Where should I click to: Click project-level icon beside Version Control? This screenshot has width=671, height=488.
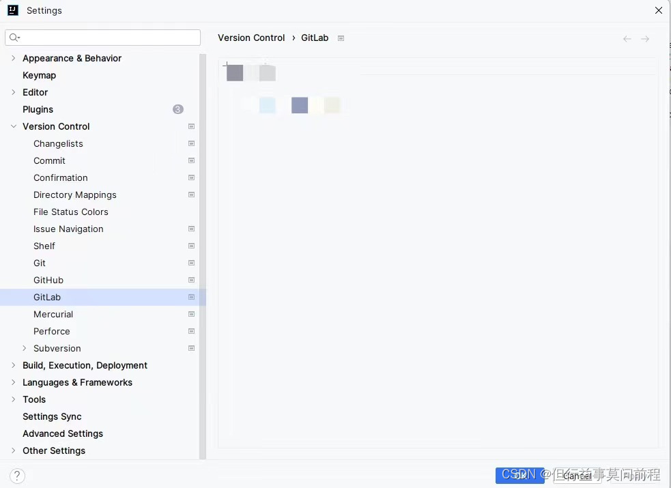point(191,126)
